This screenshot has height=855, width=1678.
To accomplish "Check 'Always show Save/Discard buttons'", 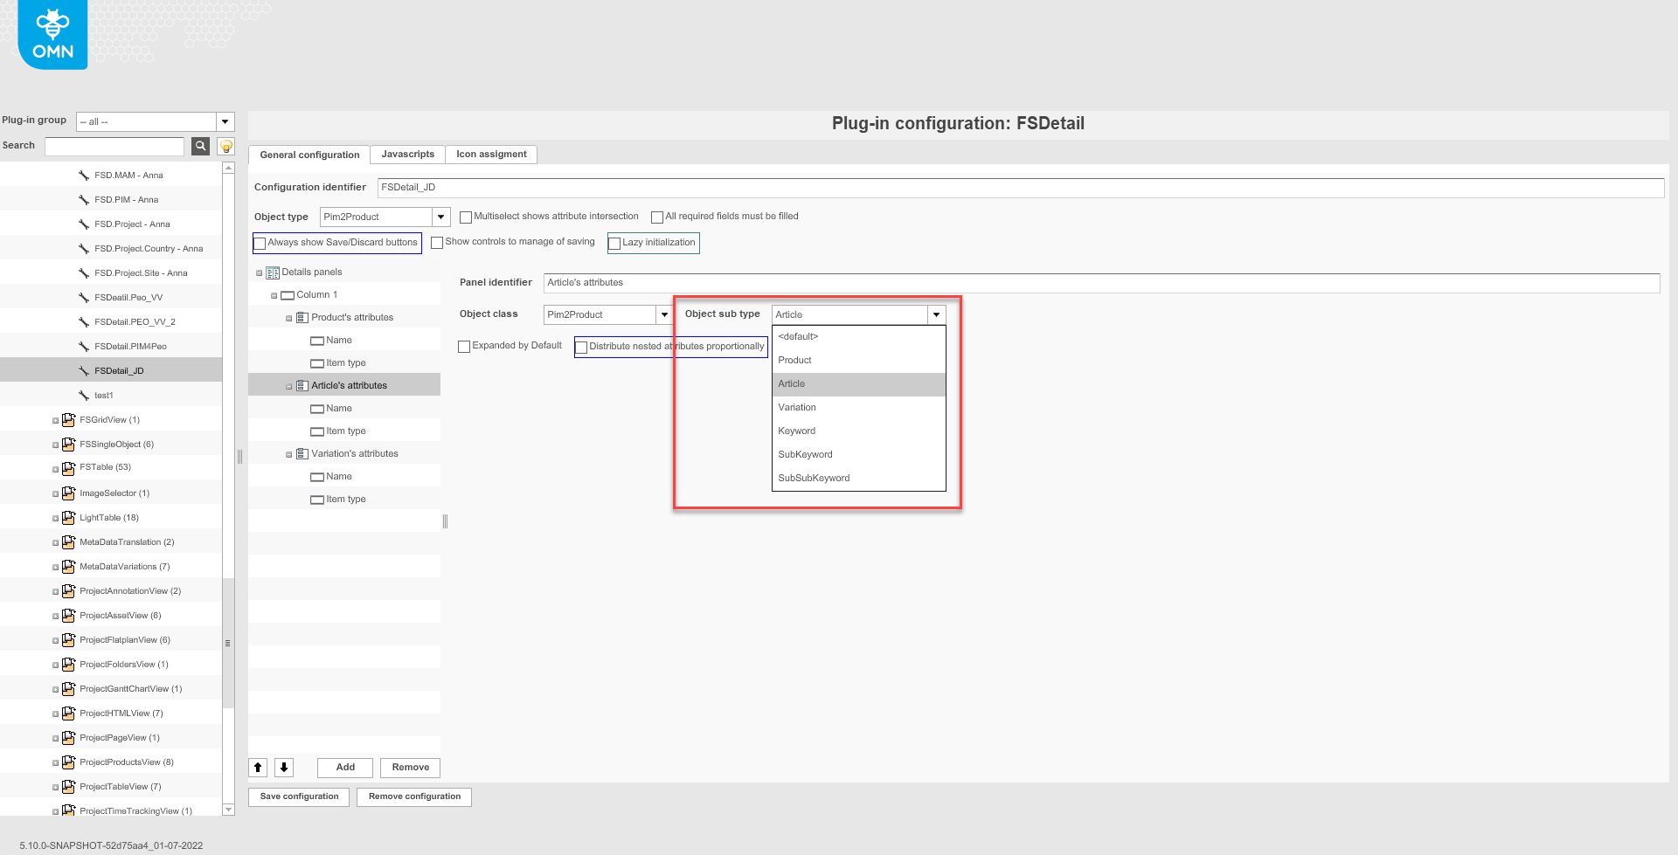I will tap(260, 243).
